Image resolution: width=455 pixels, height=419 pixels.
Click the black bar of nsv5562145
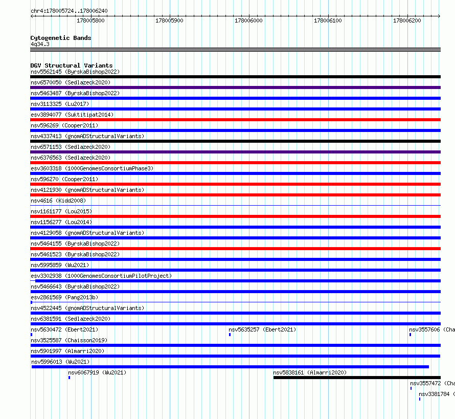coord(235,77)
